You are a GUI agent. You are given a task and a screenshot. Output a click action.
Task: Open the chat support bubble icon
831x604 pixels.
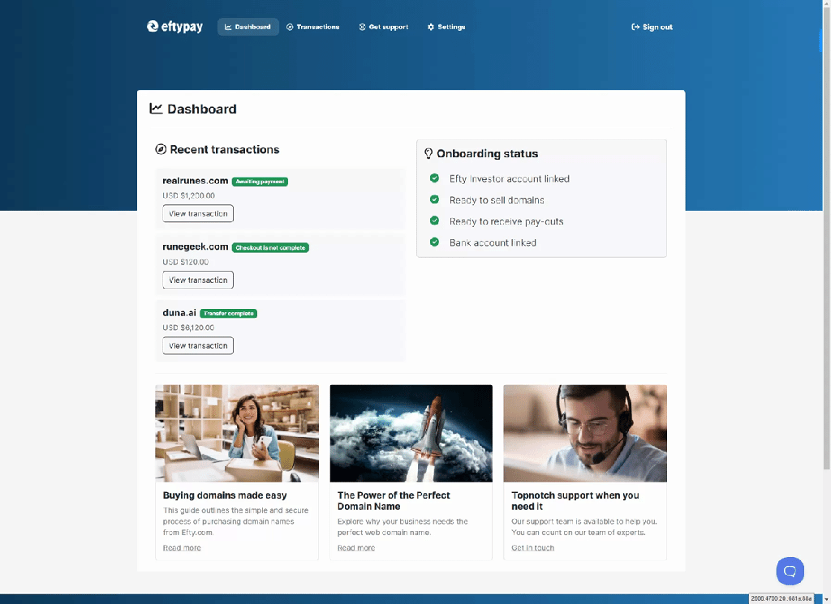click(x=790, y=571)
